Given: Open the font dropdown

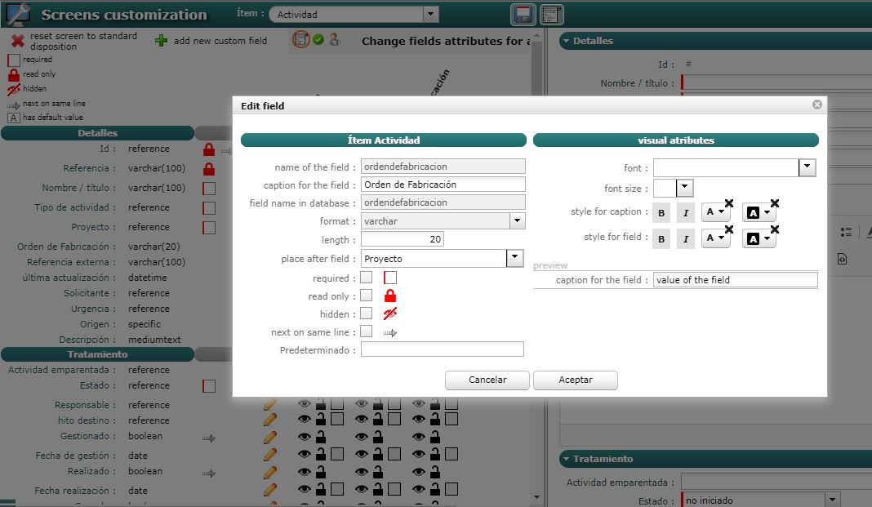Looking at the screenshot, I should 807,167.
